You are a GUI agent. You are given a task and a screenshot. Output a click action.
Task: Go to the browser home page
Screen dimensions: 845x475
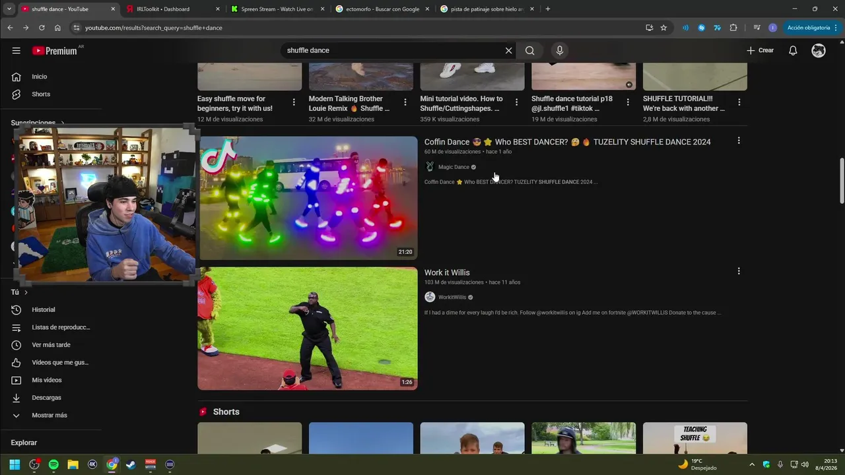click(x=57, y=28)
